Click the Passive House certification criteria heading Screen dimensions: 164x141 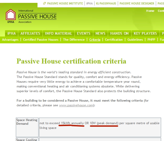(x=71, y=61)
